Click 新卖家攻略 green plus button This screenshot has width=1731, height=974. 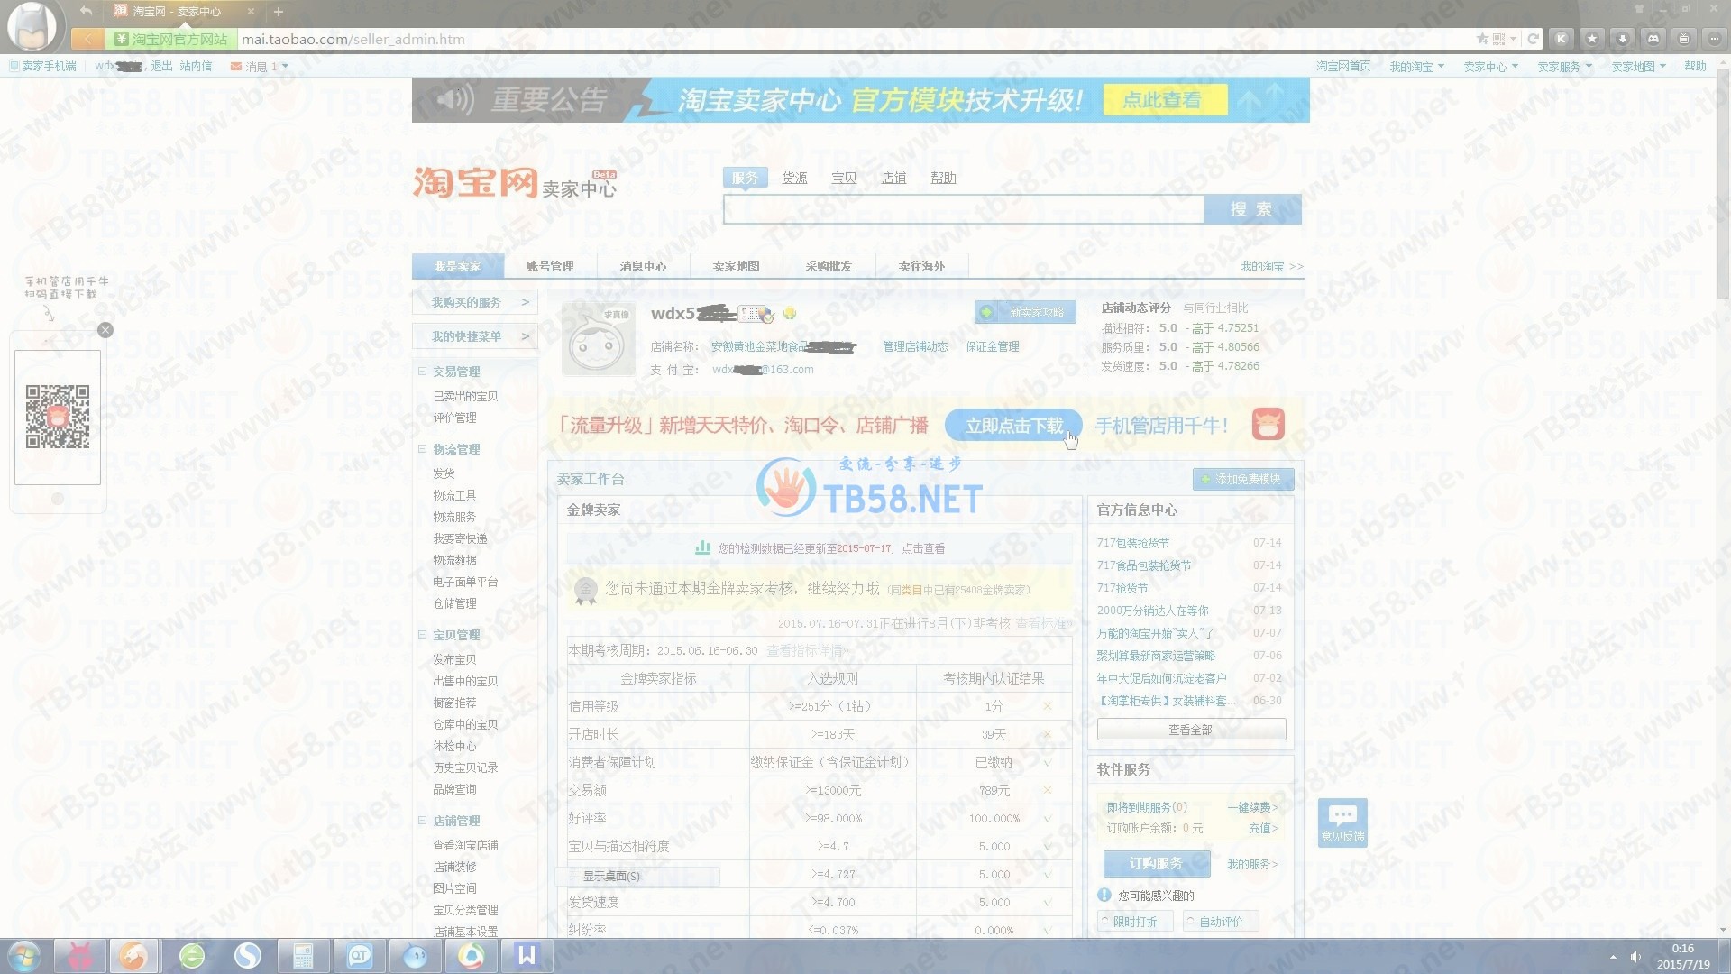coord(1025,312)
